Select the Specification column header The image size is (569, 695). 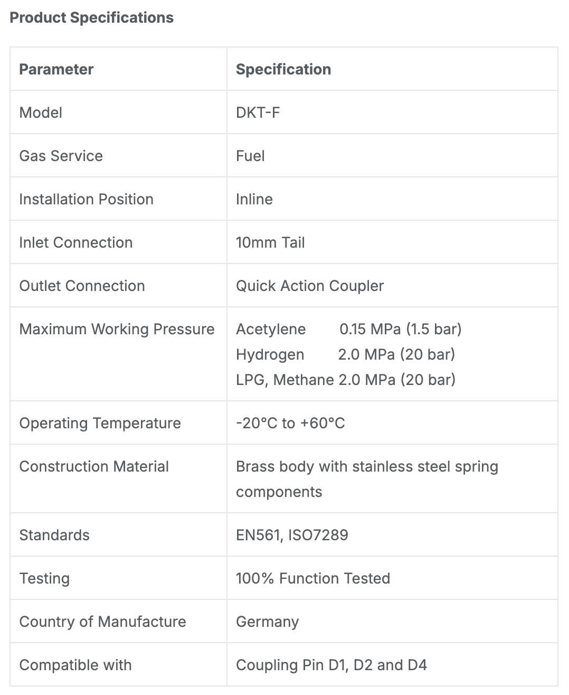(x=283, y=69)
